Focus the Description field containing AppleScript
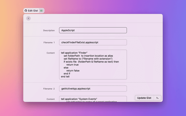The height and width of the screenshot is (116, 186). pos(93,30)
